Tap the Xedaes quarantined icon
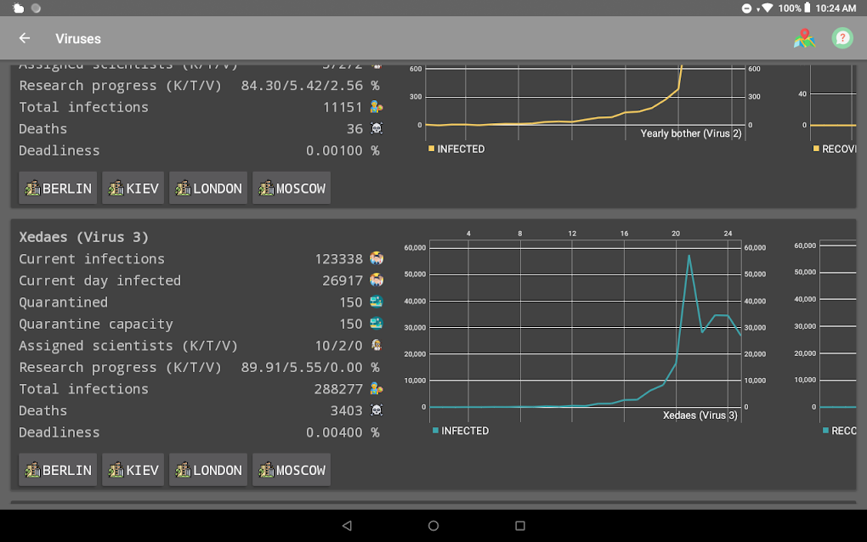Screen dimensions: 867x542 click(377, 302)
